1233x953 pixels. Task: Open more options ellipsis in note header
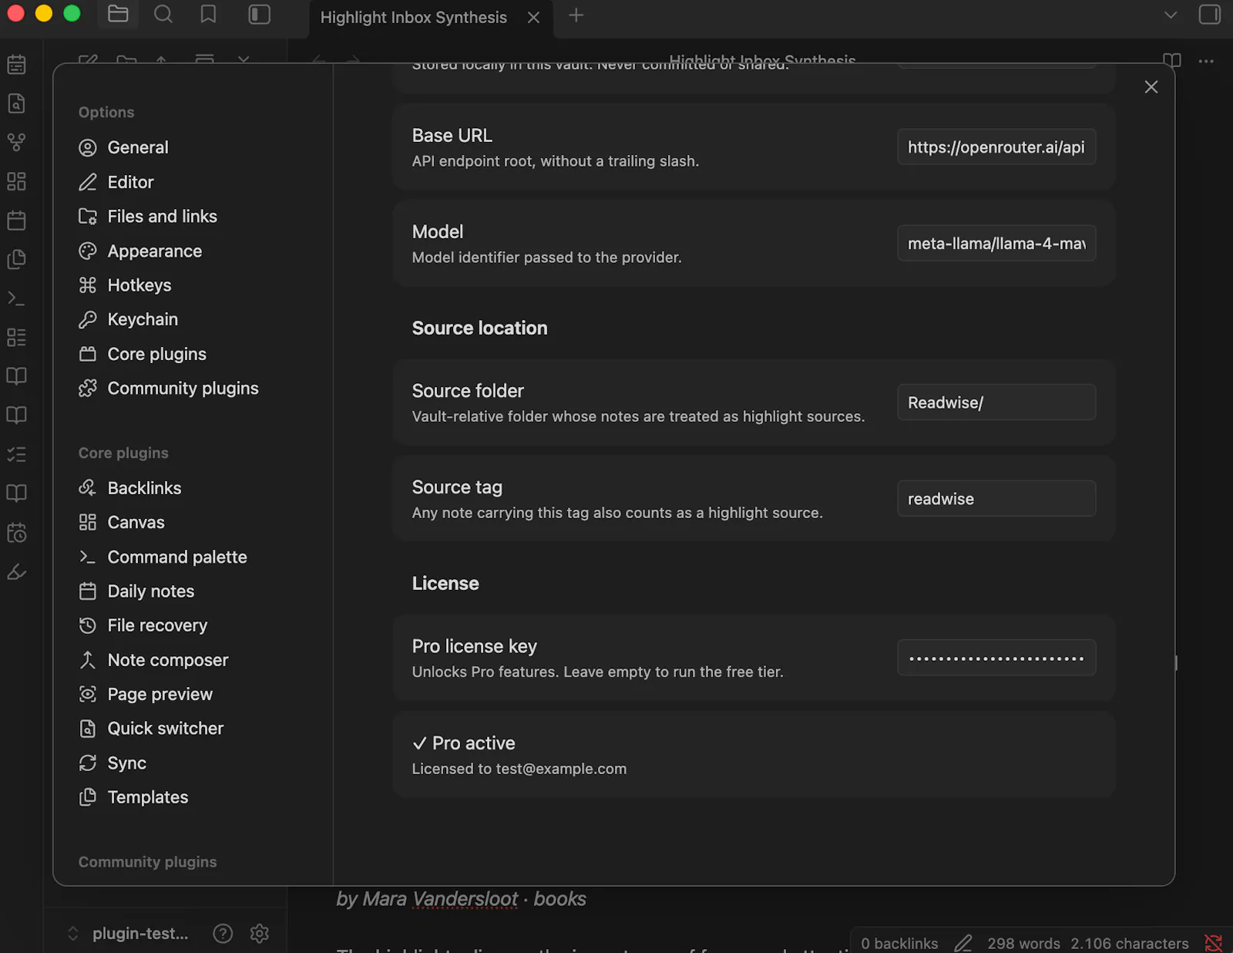(1206, 61)
